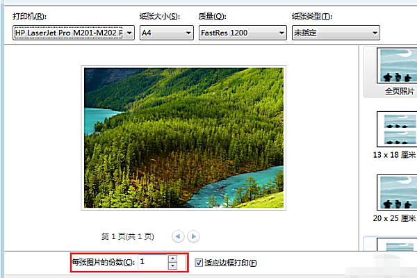
Task: Click the copies per picture number field
Action: point(153,262)
